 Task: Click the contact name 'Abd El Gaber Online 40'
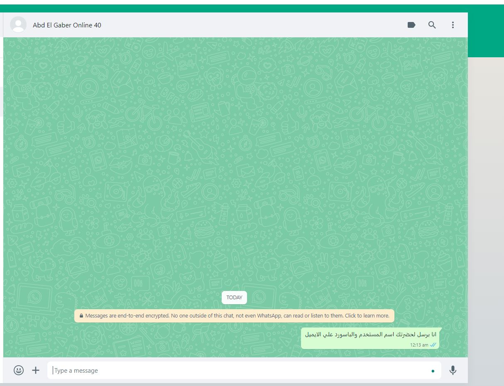67,25
